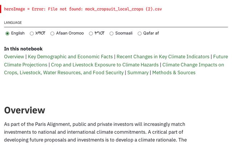Open the Overview link in contents

click(14, 57)
